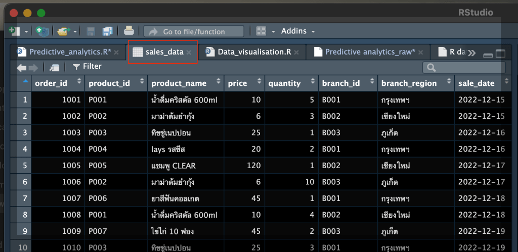The width and height of the screenshot is (518, 252).
Task: Click the New File icon
Action: pos(14,31)
